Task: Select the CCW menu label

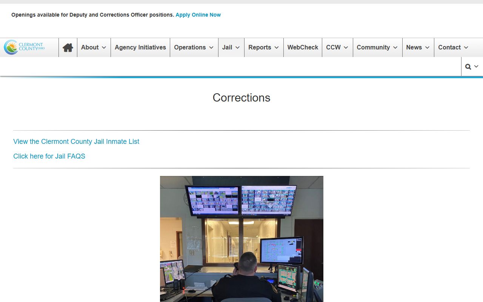Action: tap(334, 47)
